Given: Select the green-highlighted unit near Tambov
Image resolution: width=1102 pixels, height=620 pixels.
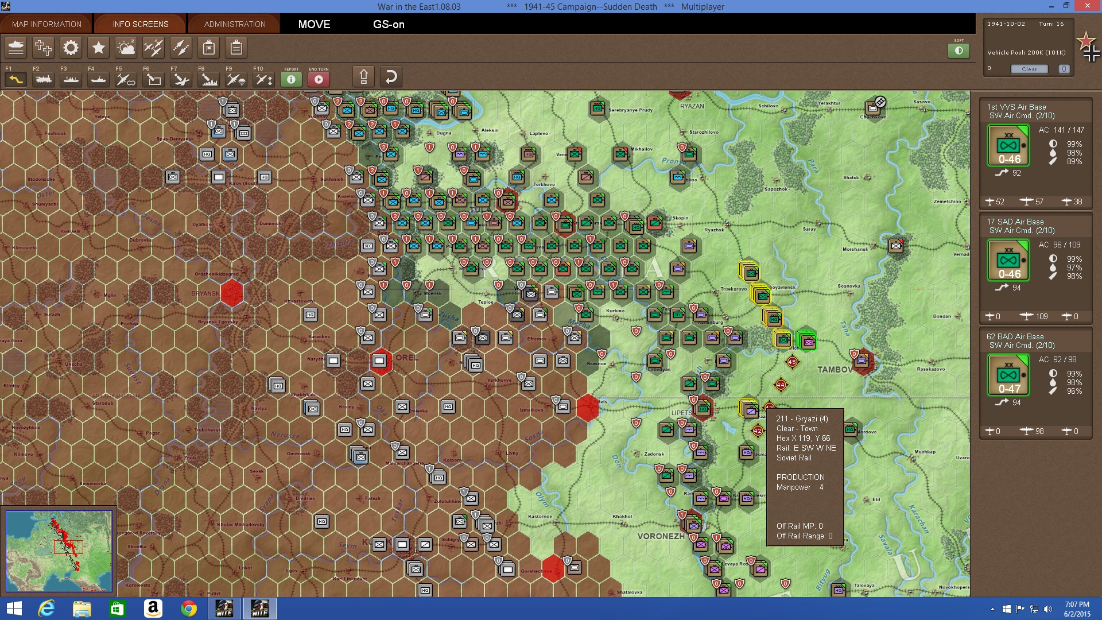Looking at the screenshot, I should 806,340.
